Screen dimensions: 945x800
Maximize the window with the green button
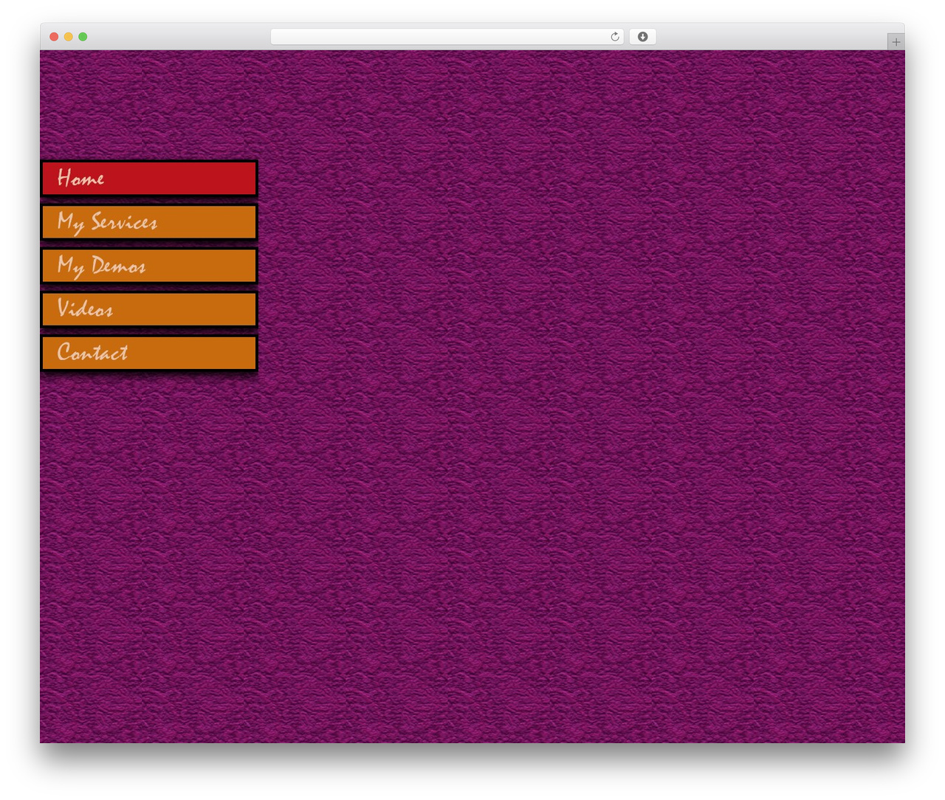click(x=83, y=37)
